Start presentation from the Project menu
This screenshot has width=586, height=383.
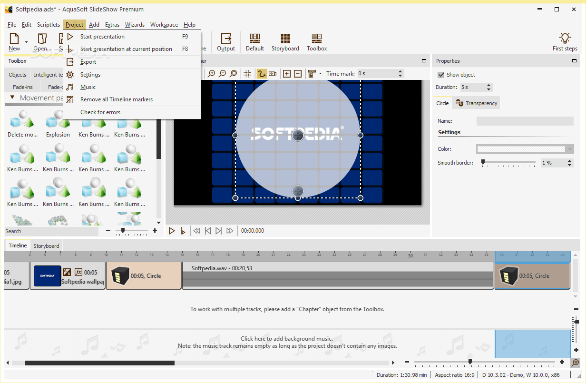(132, 37)
